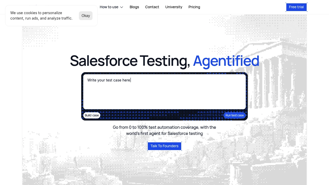Expand the How to use dropdown menu
The width and height of the screenshot is (329, 185).
tap(111, 7)
